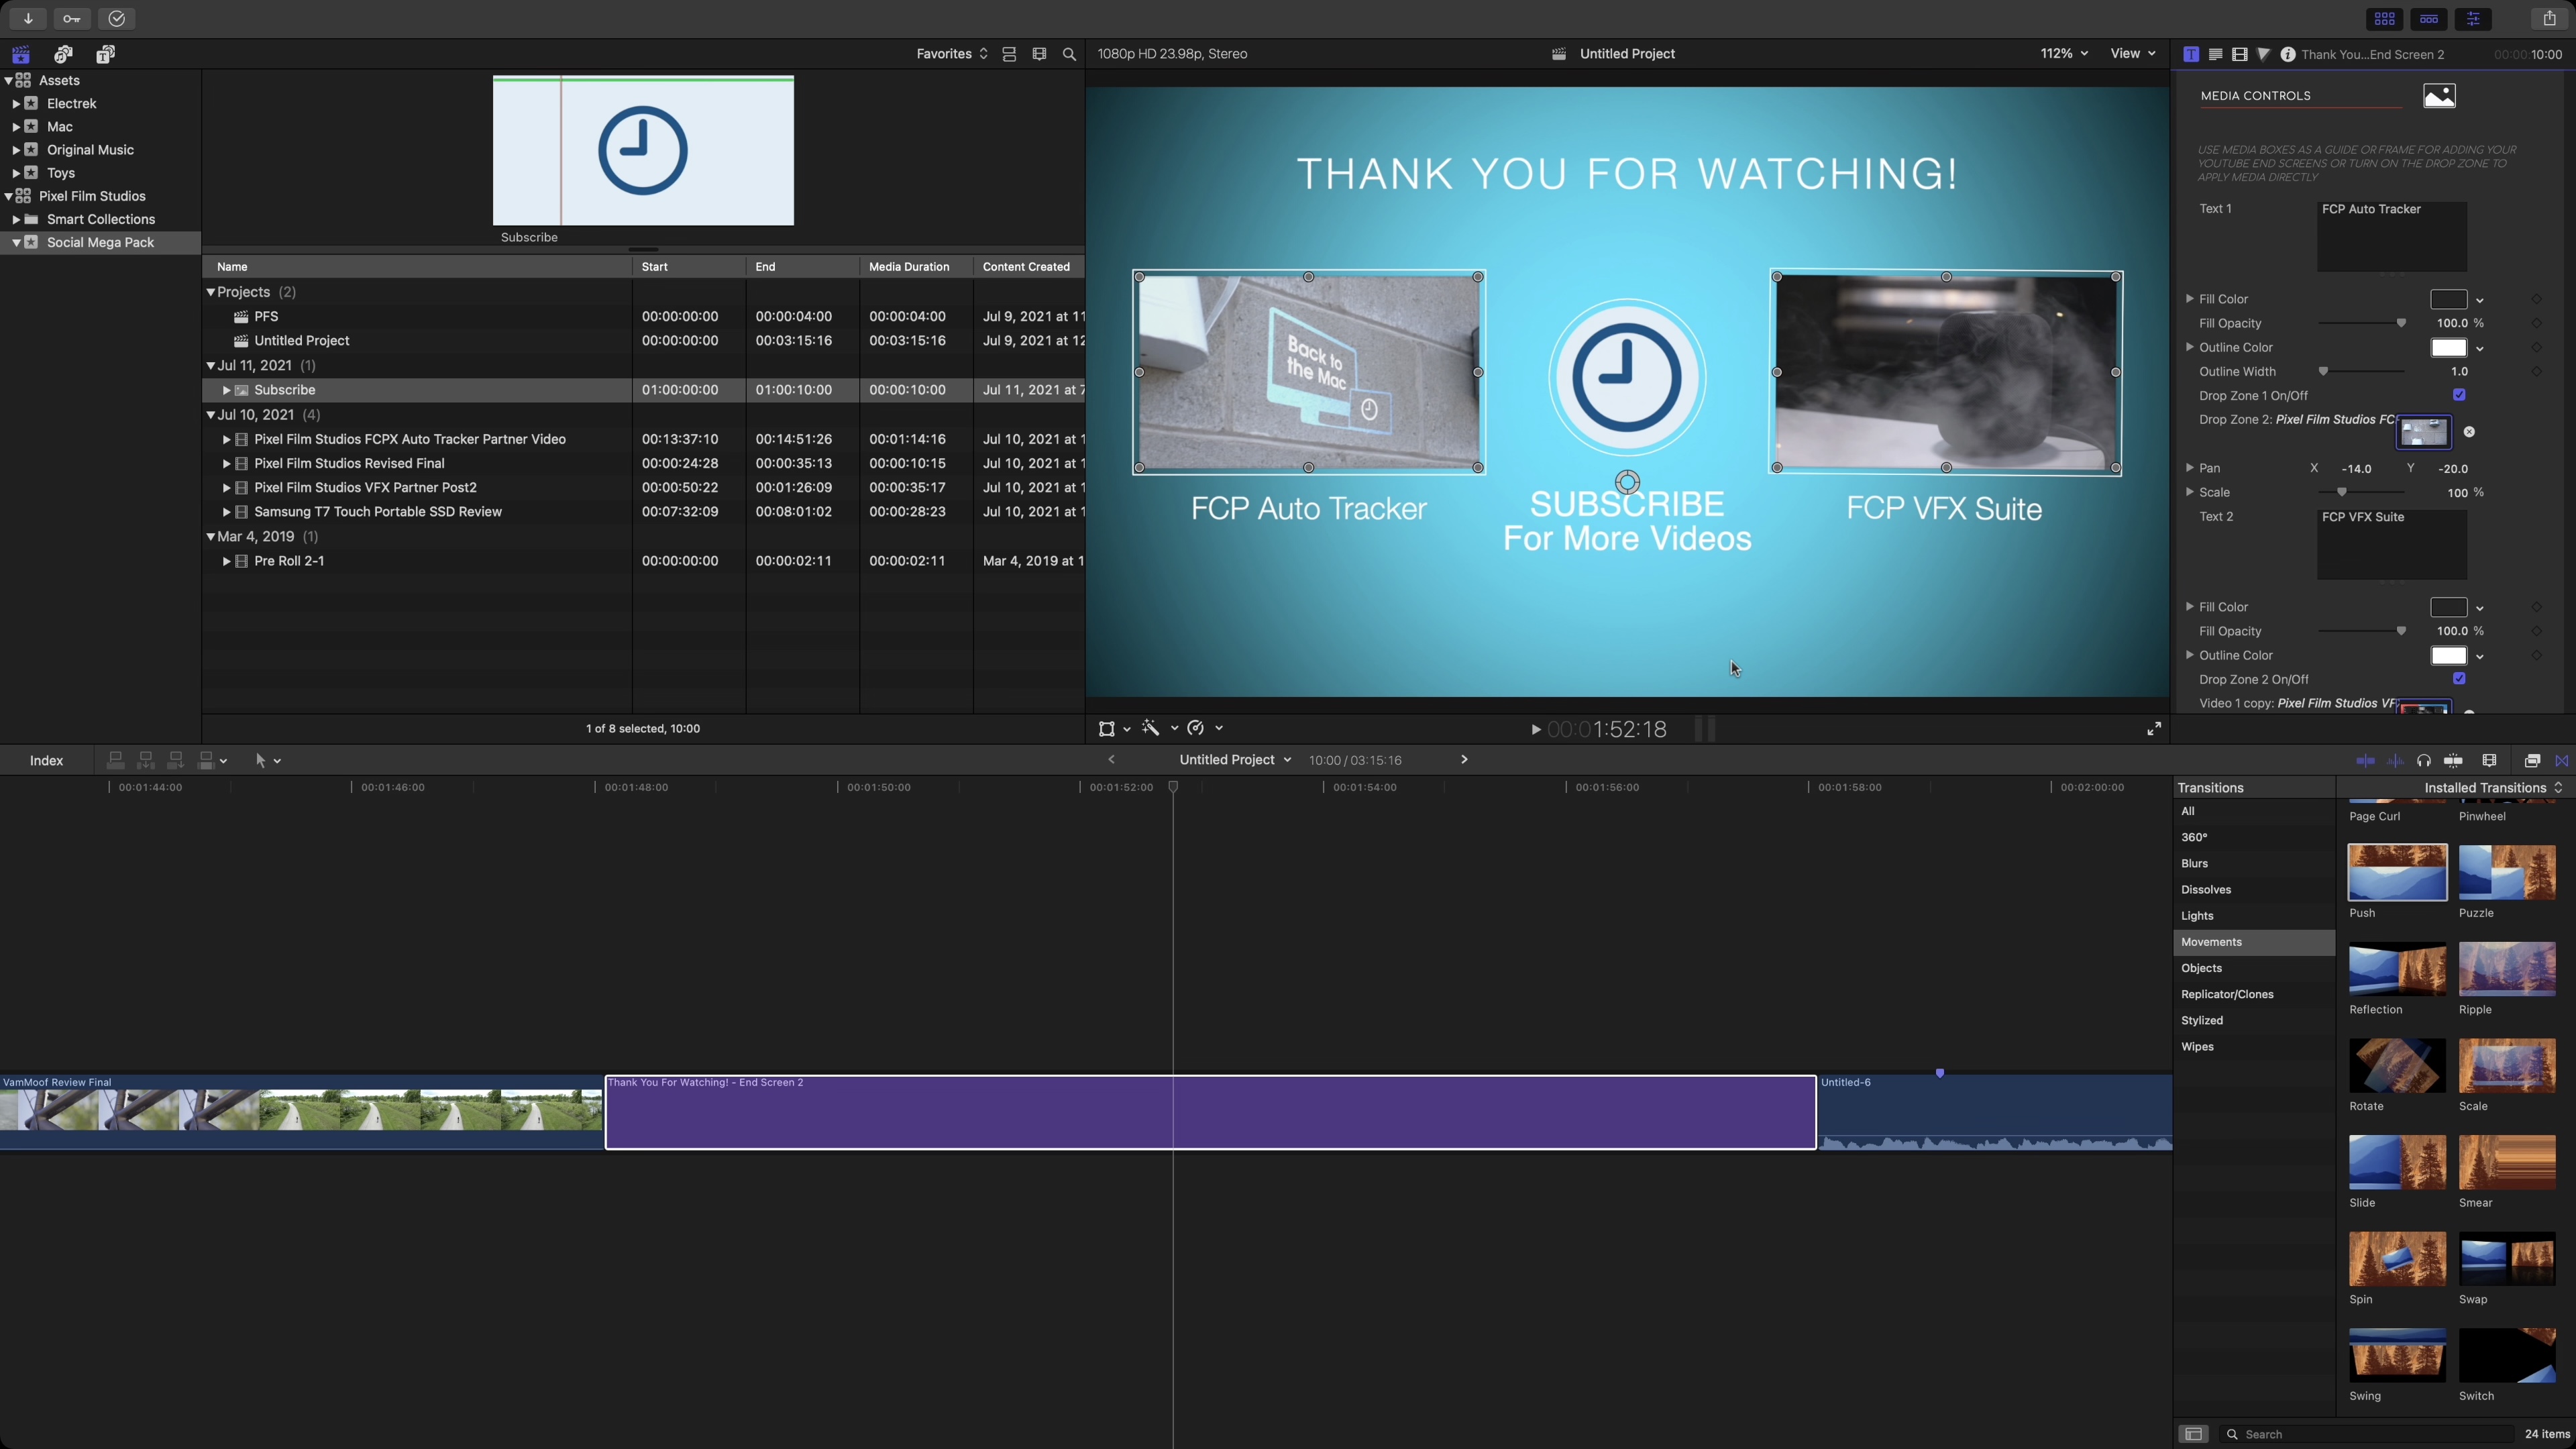Open Titles and Generators sidebar icon
The image size is (2576, 1449).
coord(105,54)
